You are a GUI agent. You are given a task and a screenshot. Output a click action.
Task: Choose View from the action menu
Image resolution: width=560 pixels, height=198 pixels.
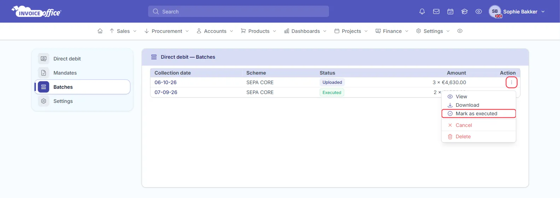[479, 97]
